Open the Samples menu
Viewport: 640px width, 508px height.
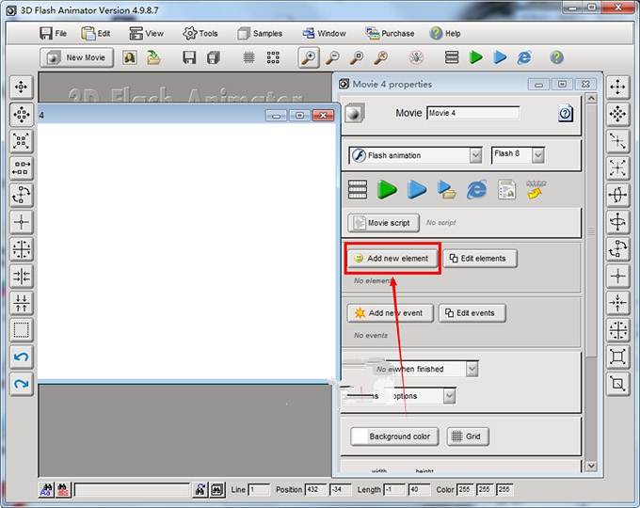[x=260, y=34]
